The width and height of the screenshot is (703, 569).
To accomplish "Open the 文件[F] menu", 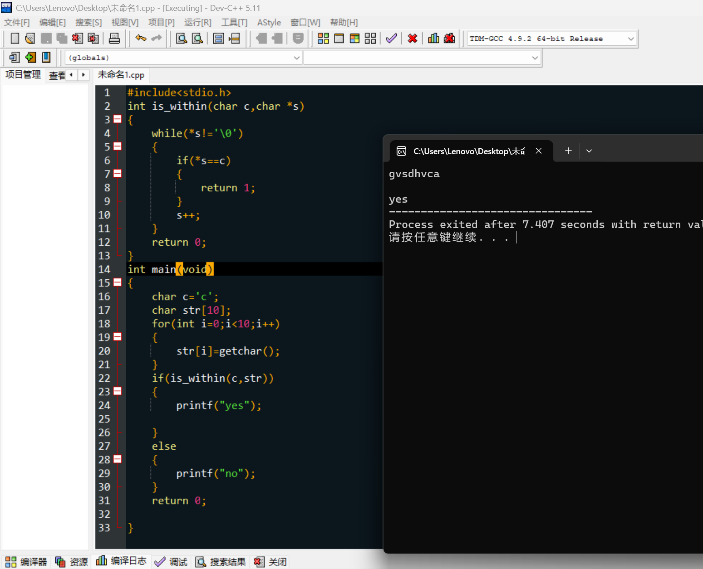I will [17, 23].
